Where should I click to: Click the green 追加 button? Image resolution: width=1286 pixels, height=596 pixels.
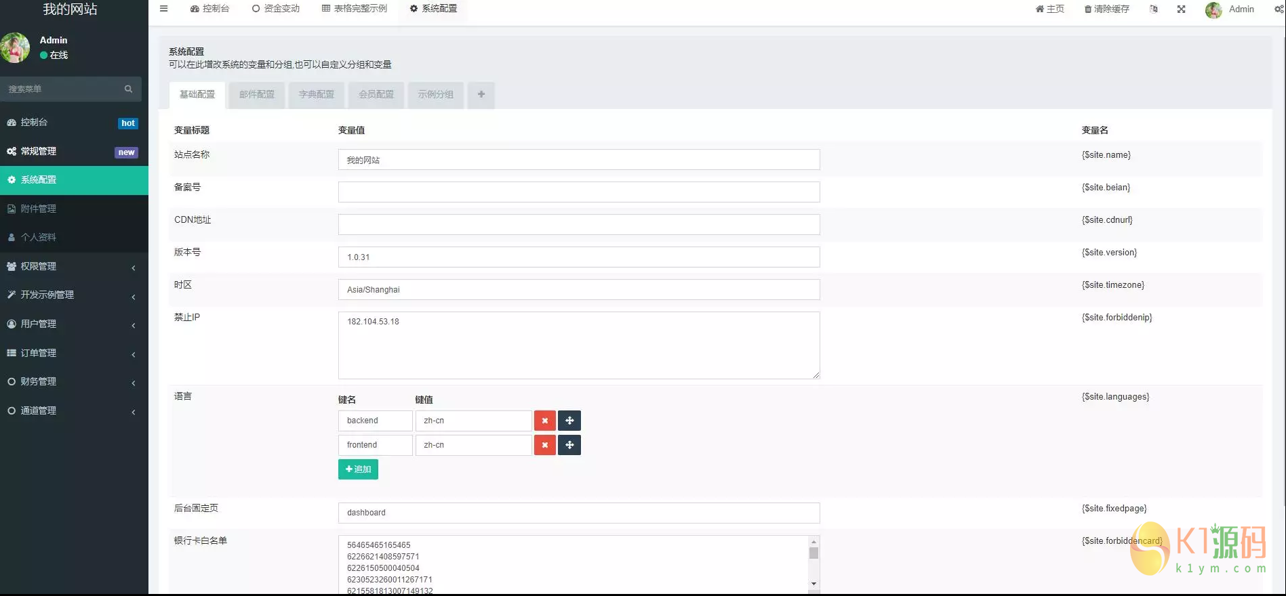358,469
